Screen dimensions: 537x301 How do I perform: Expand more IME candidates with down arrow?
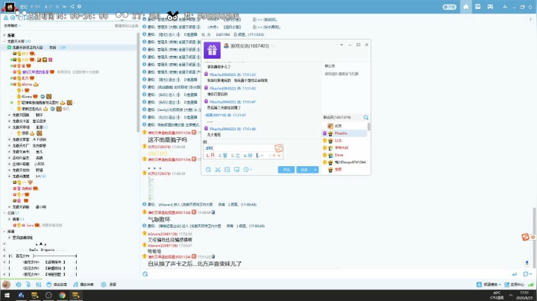(x=279, y=155)
